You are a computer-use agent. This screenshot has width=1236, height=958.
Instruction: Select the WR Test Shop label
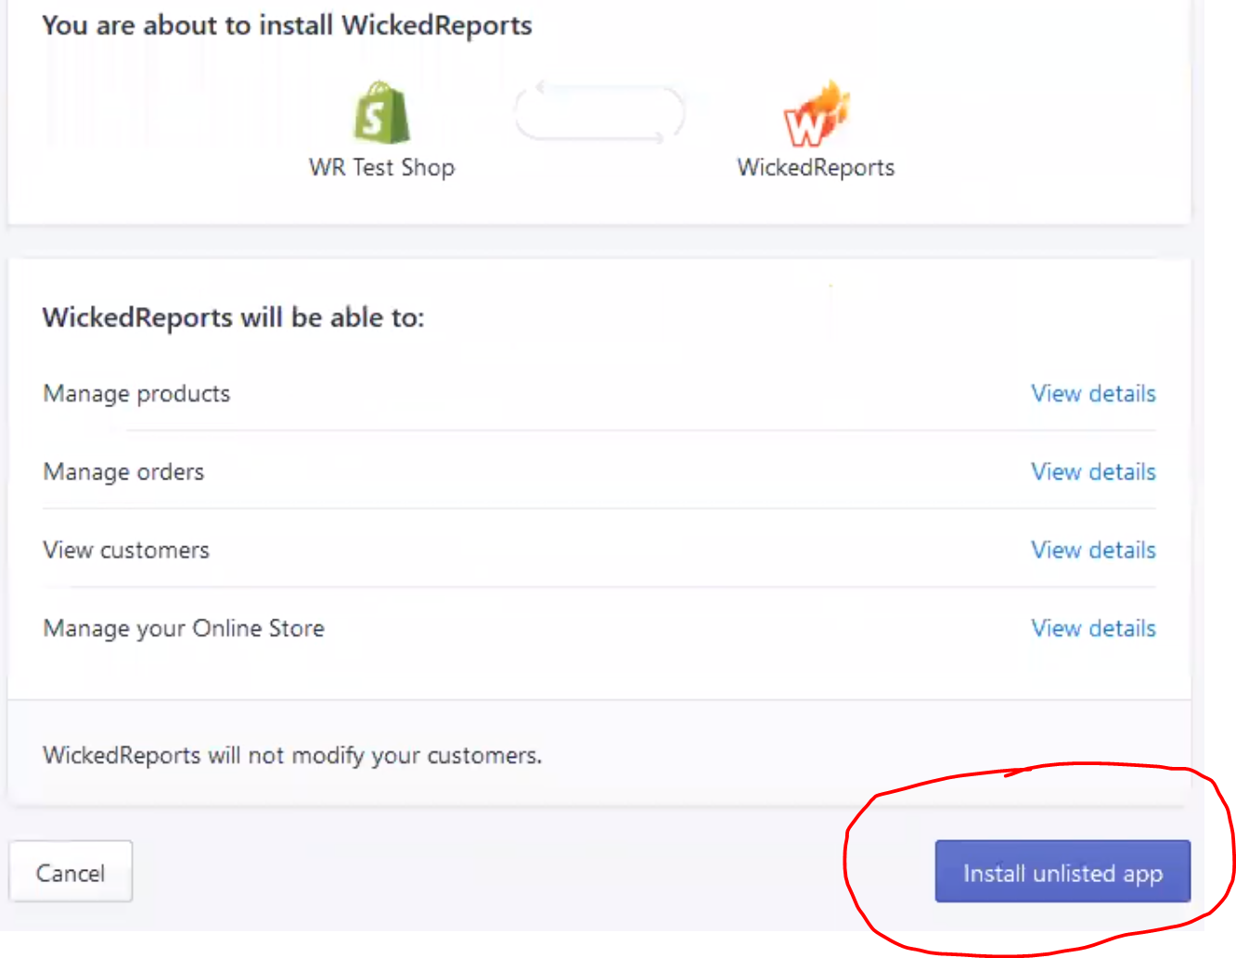click(381, 168)
